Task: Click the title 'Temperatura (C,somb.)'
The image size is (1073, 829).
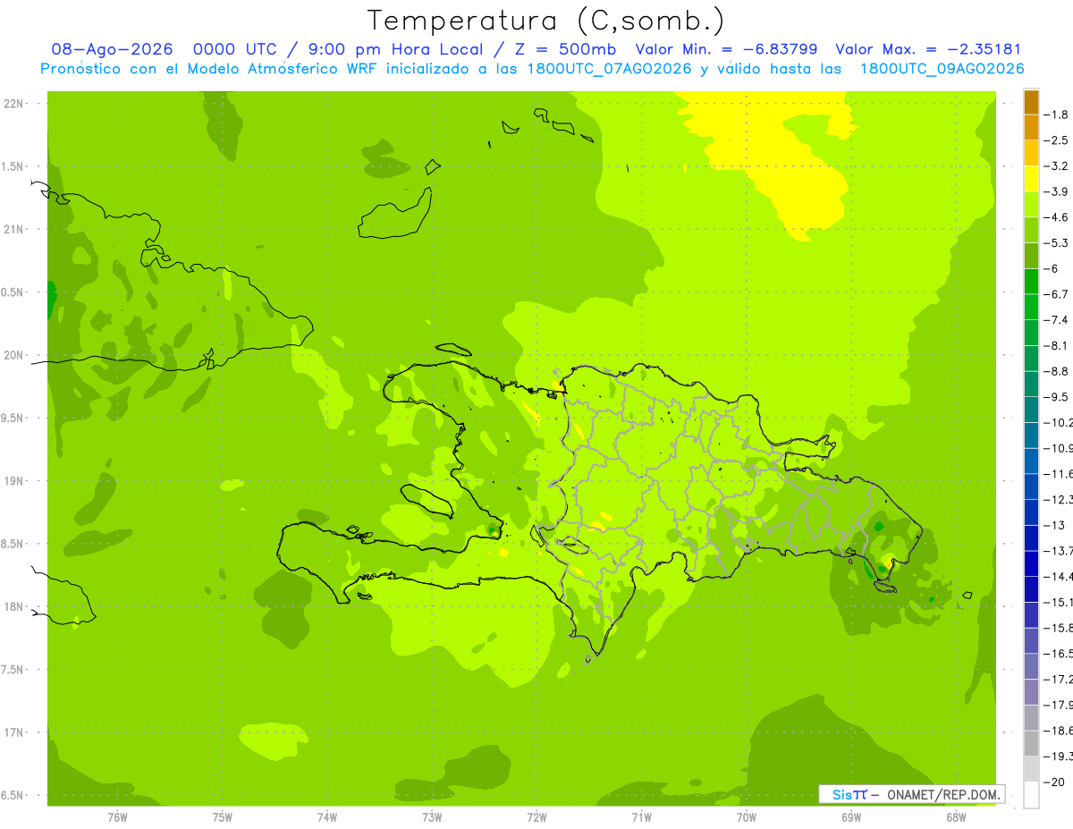Action: coord(546,20)
